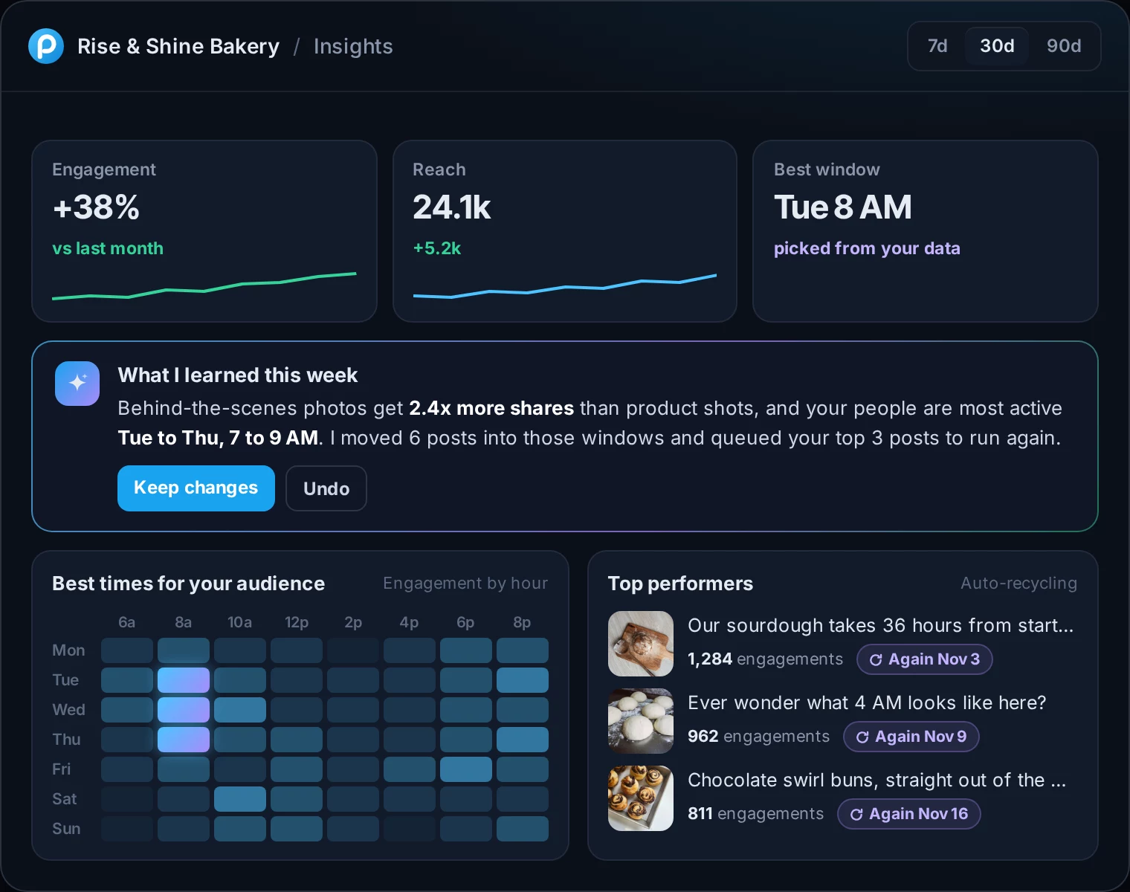Click the 811 engagements count
Image resolution: width=1130 pixels, height=892 pixels.
pyautogui.click(x=756, y=814)
